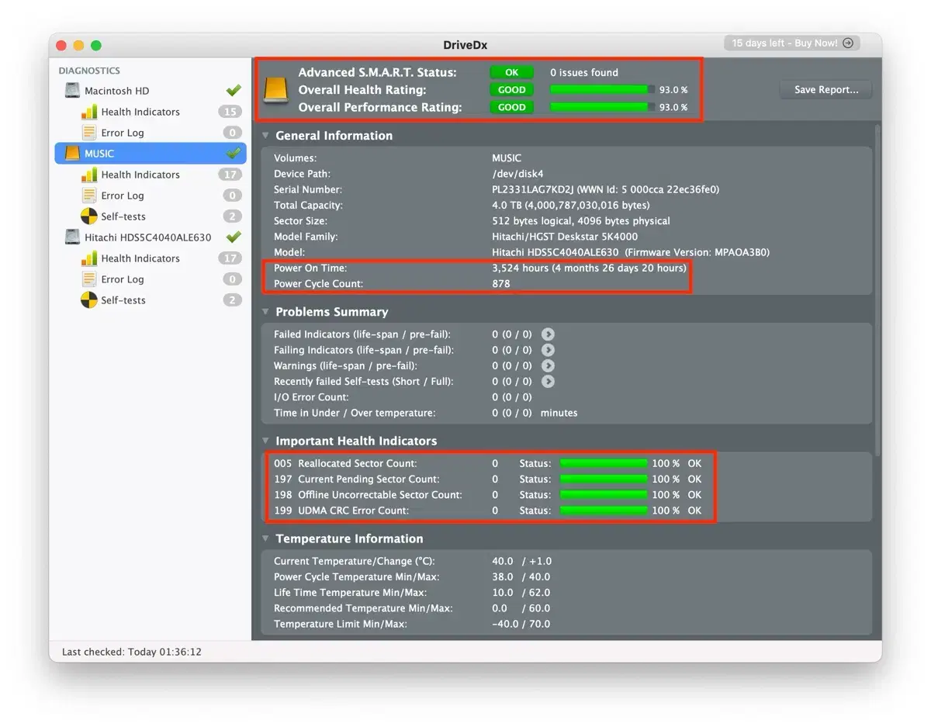Collapse the General Information section
The width and height of the screenshot is (931, 727).
pyautogui.click(x=265, y=136)
